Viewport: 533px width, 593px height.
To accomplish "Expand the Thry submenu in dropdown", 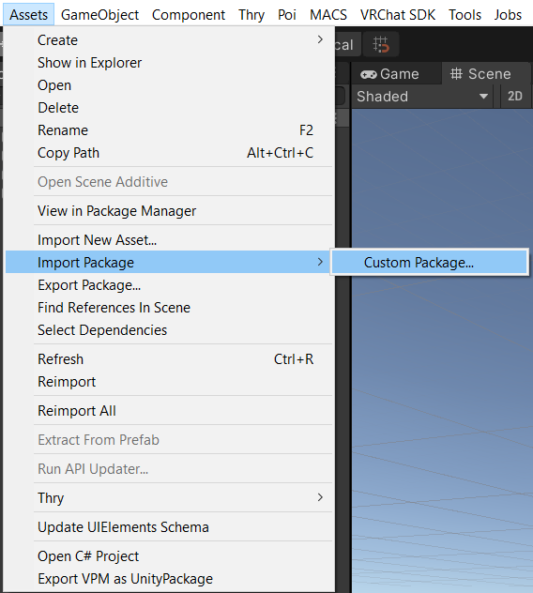I will point(168,497).
